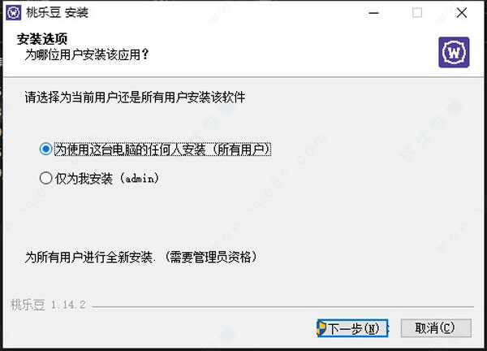Click the horizontal separator line beside version
The height and width of the screenshot is (351, 487).
[283, 307]
